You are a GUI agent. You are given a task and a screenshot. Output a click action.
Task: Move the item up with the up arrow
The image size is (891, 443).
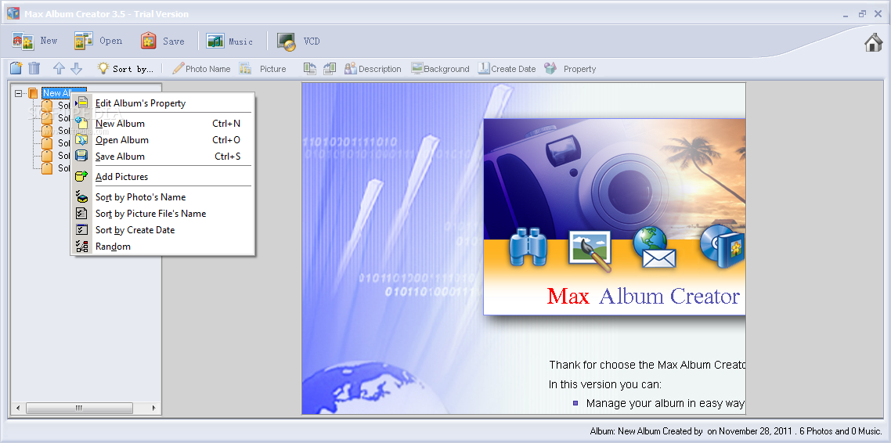pos(59,69)
